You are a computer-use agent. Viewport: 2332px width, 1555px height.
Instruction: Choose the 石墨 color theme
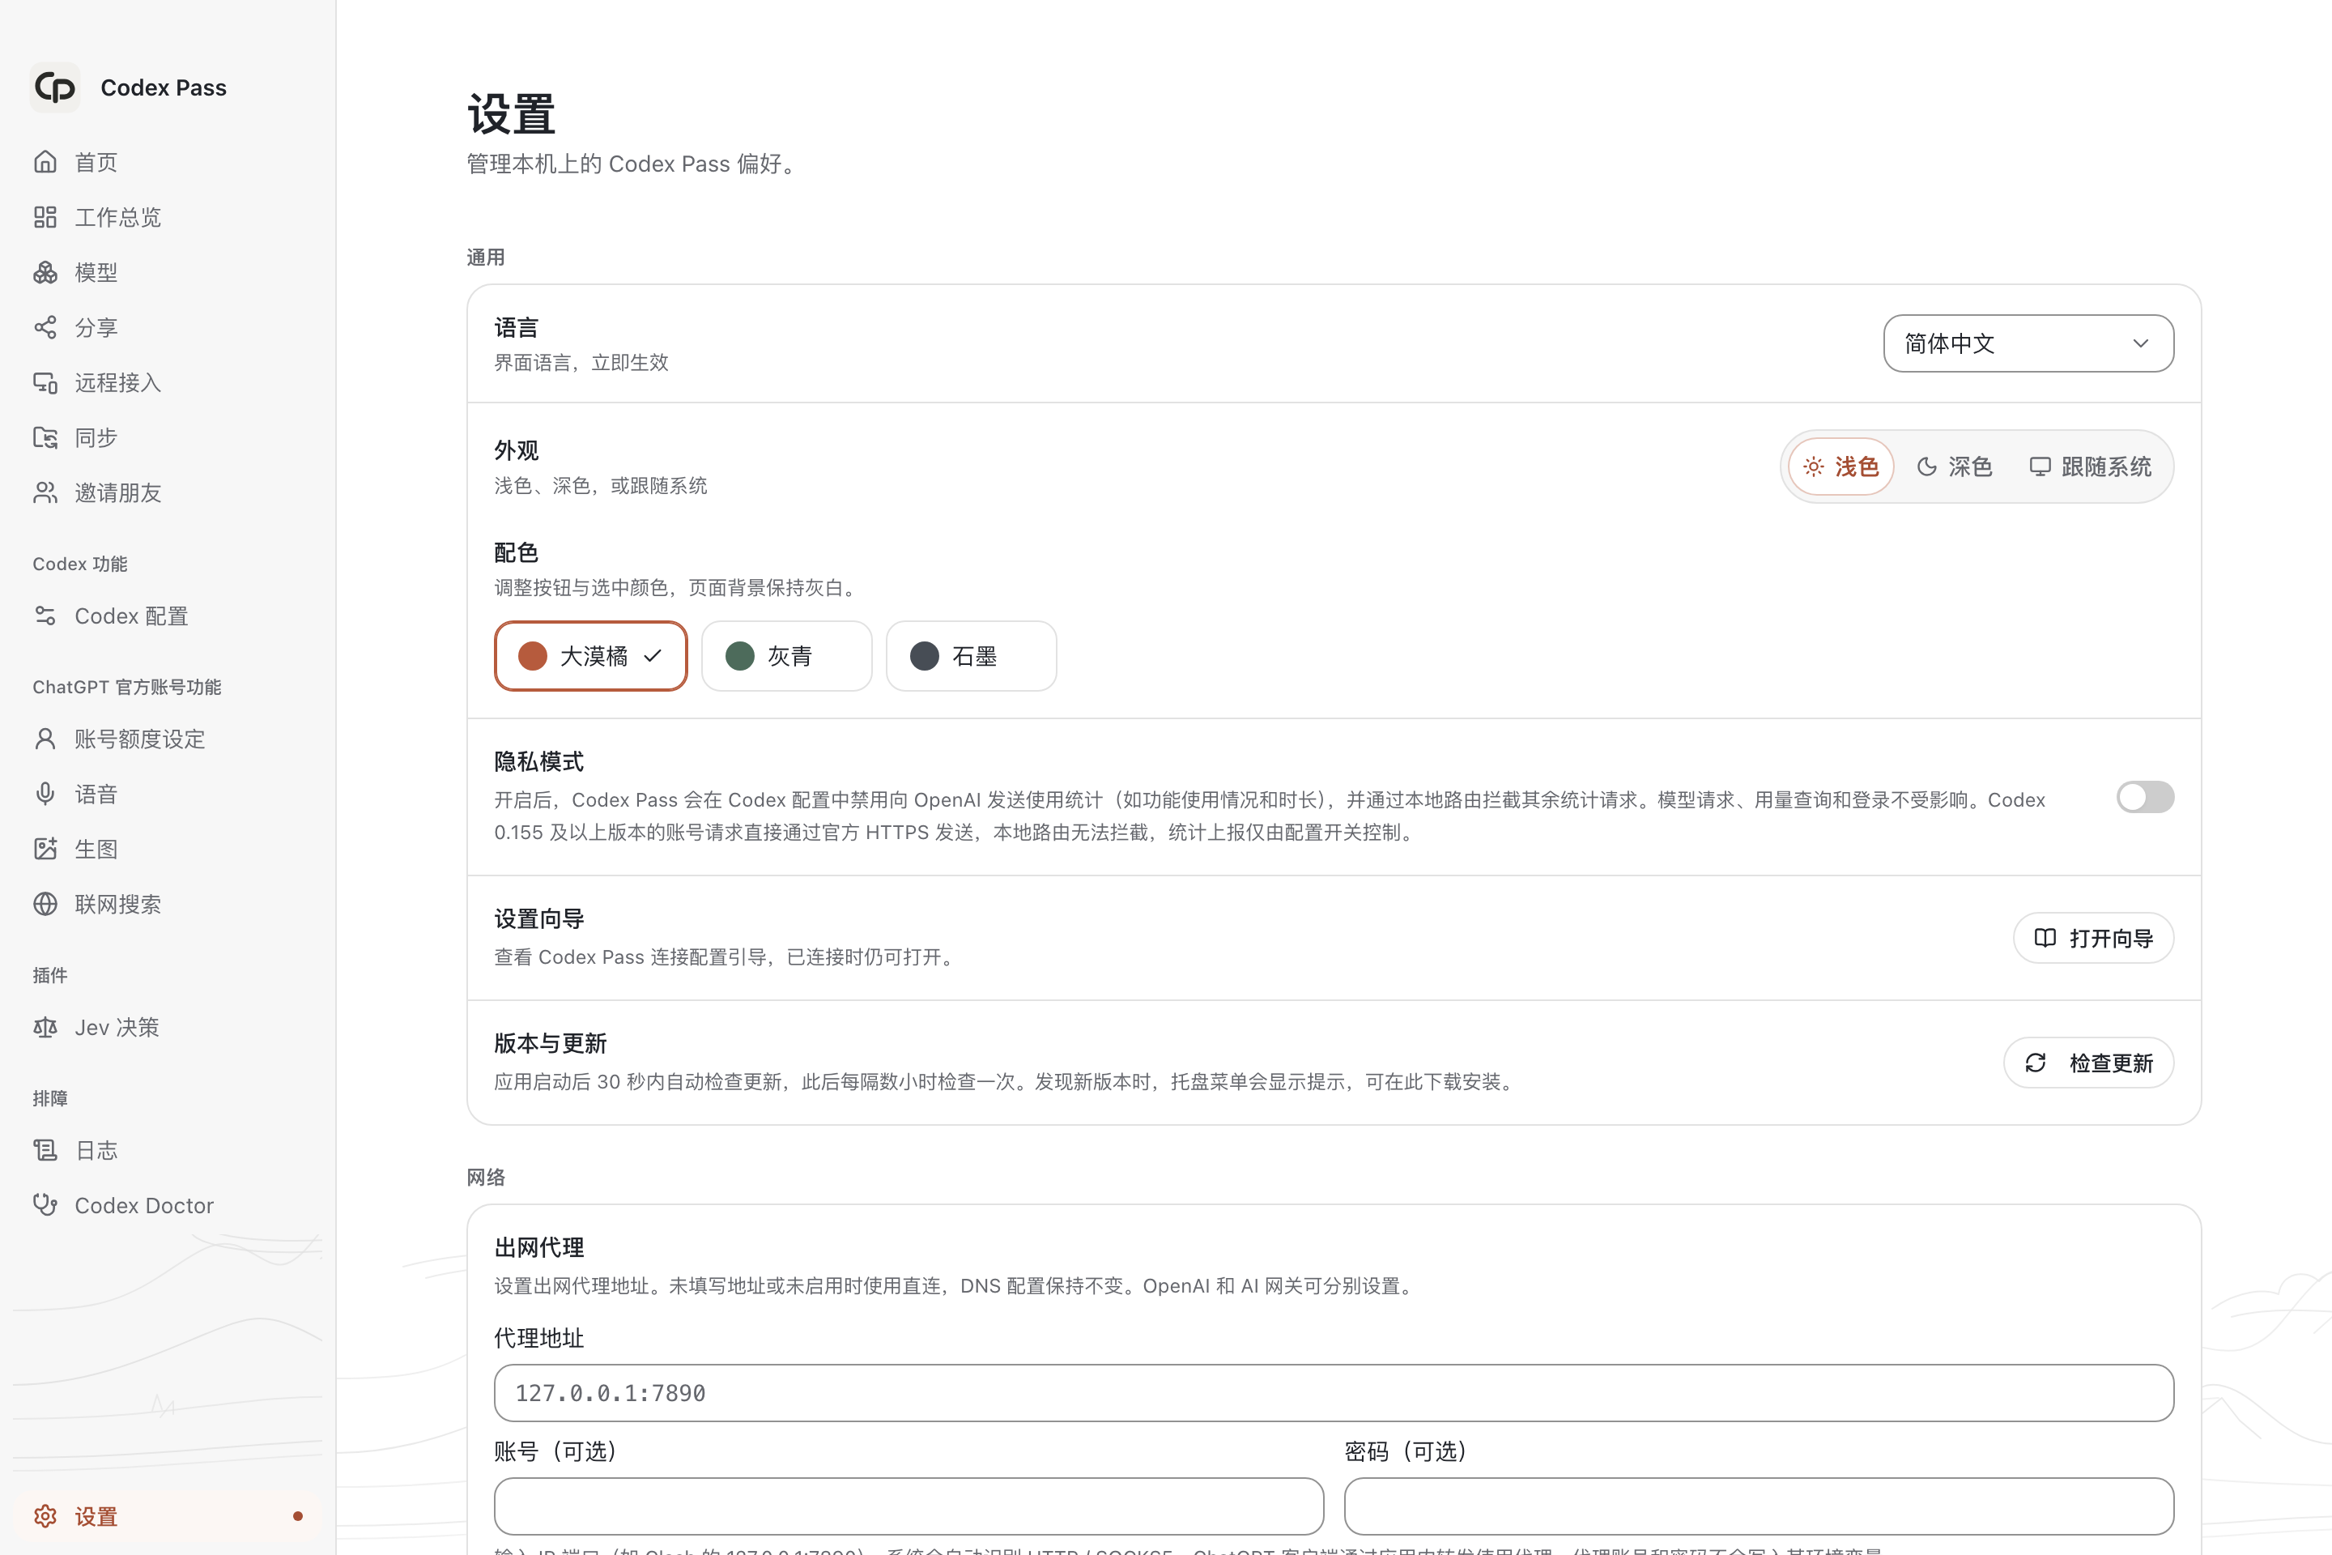(x=971, y=655)
